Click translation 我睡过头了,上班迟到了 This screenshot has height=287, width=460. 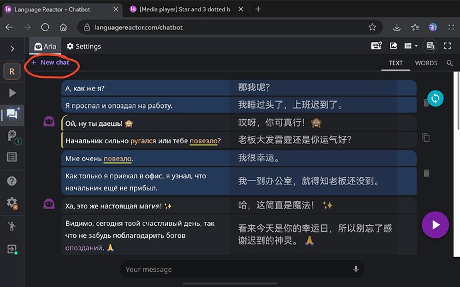[x=291, y=105]
